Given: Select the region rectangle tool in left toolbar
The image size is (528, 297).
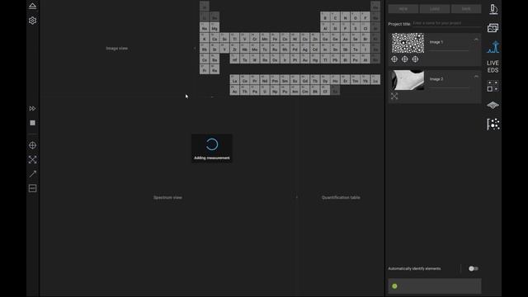Looking at the screenshot, I should (32, 188).
